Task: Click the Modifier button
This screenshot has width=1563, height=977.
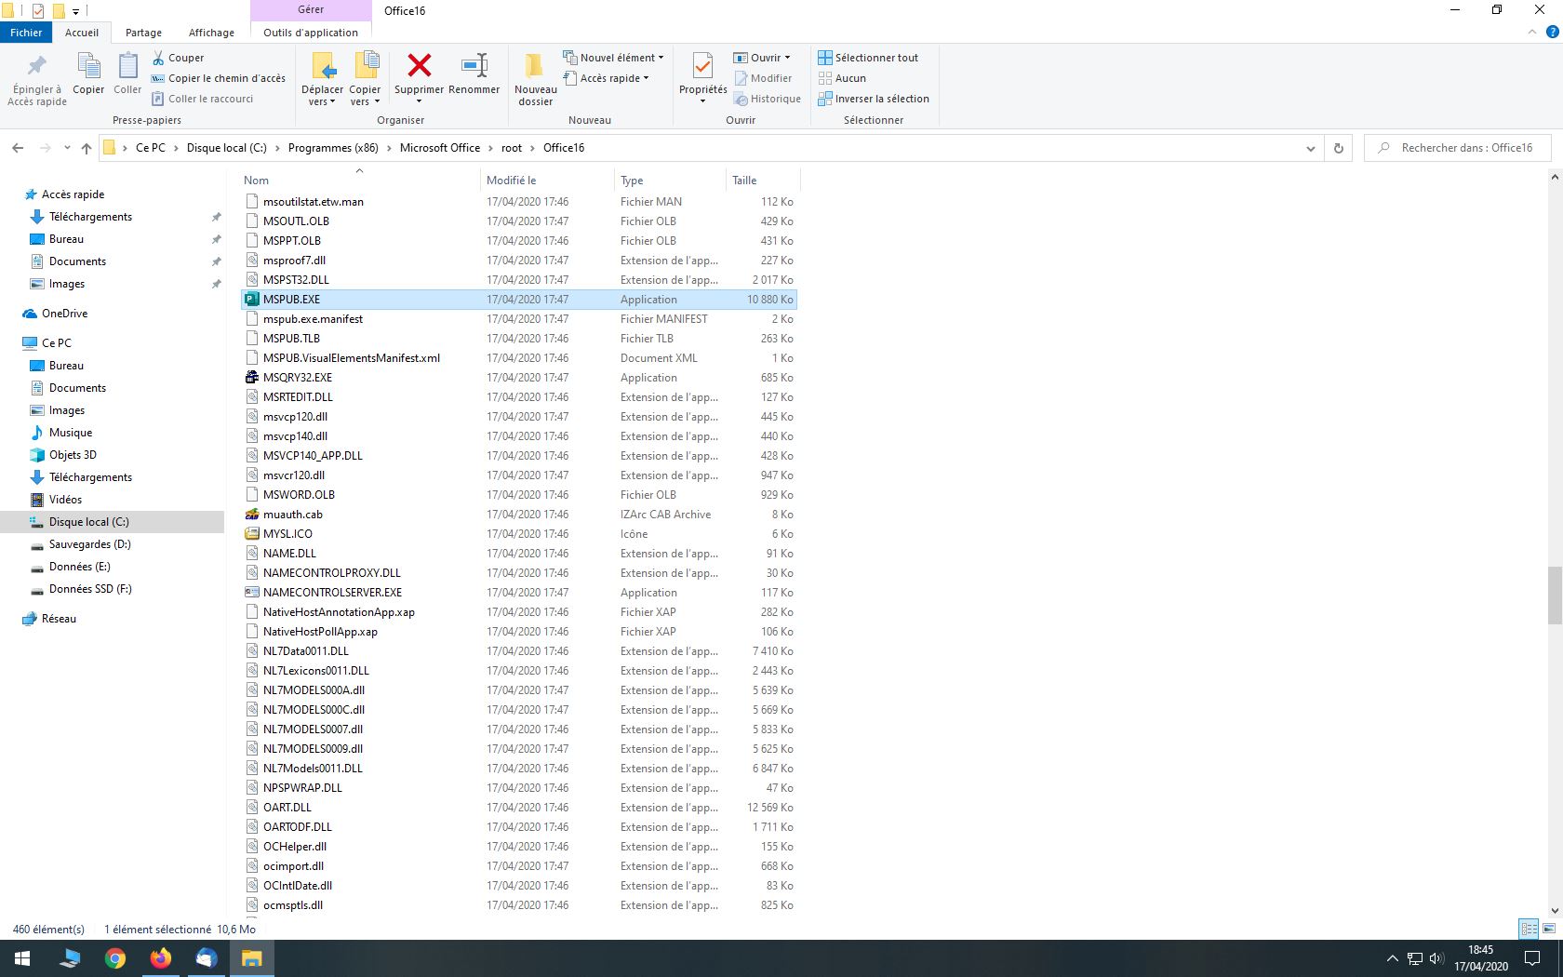Action: coord(763,78)
